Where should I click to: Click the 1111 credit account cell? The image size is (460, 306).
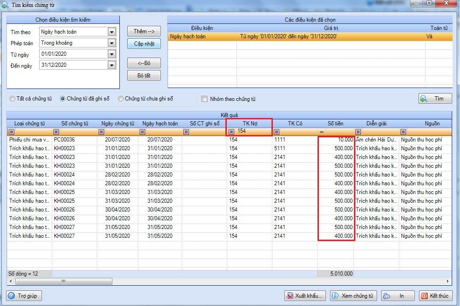(x=295, y=140)
